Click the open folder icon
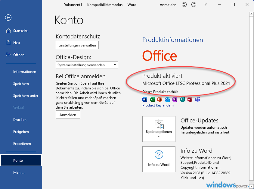 pyautogui.click(x=8, y=55)
